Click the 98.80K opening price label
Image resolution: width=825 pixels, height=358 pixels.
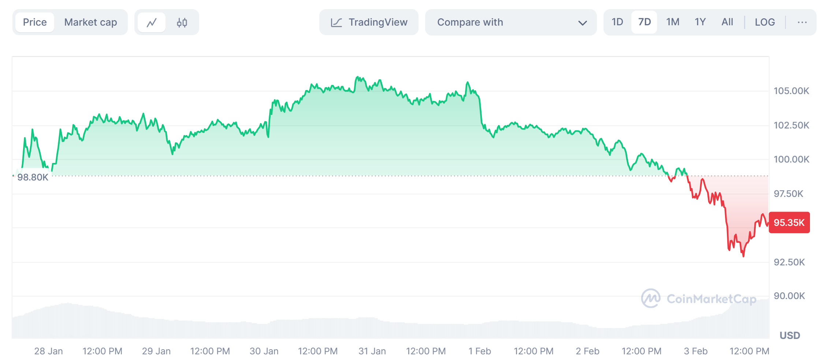pos(33,178)
